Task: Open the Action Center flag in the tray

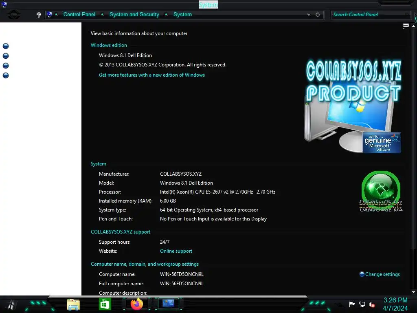Action: pos(352,304)
